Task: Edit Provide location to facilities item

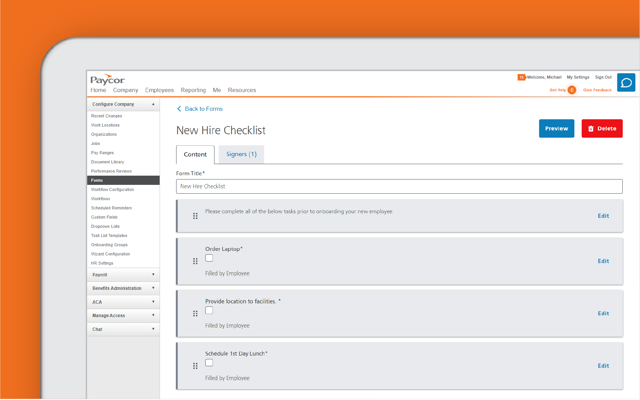Action: (604, 314)
